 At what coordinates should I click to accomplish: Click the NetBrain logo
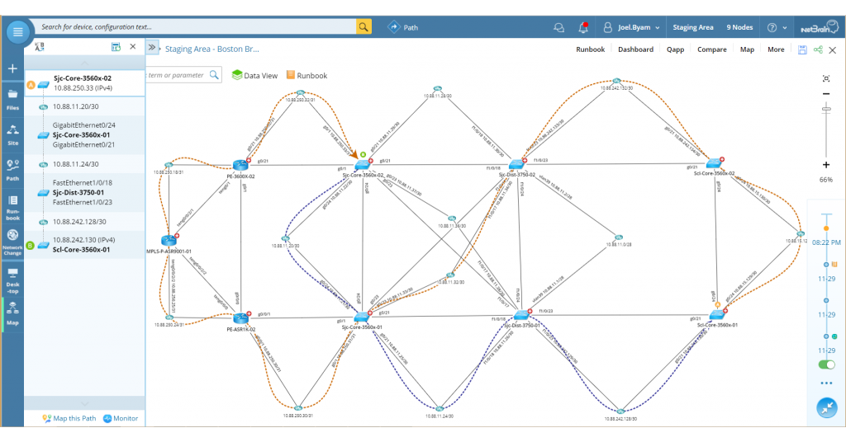pyautogui.click(x=819, y=28)
